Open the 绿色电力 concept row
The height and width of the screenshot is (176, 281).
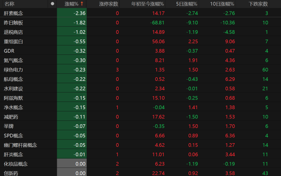coord(14,70)
